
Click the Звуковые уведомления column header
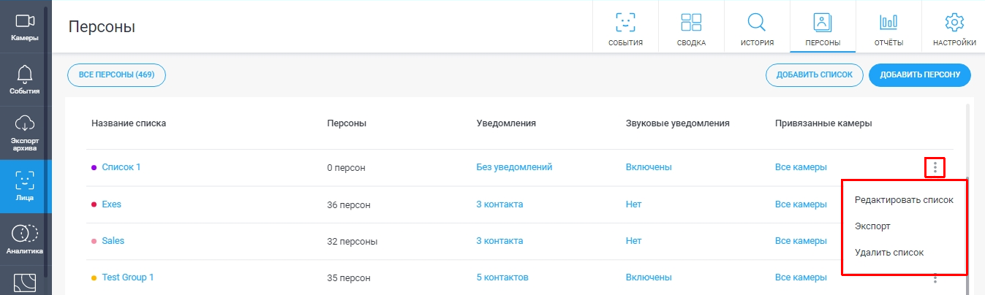[678, 123]
